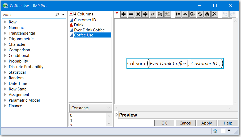Image resolution: width=241 pixels, height=137 pixels.
Task: Open the filter options dropdown arrow
Action: coord(63,15)
